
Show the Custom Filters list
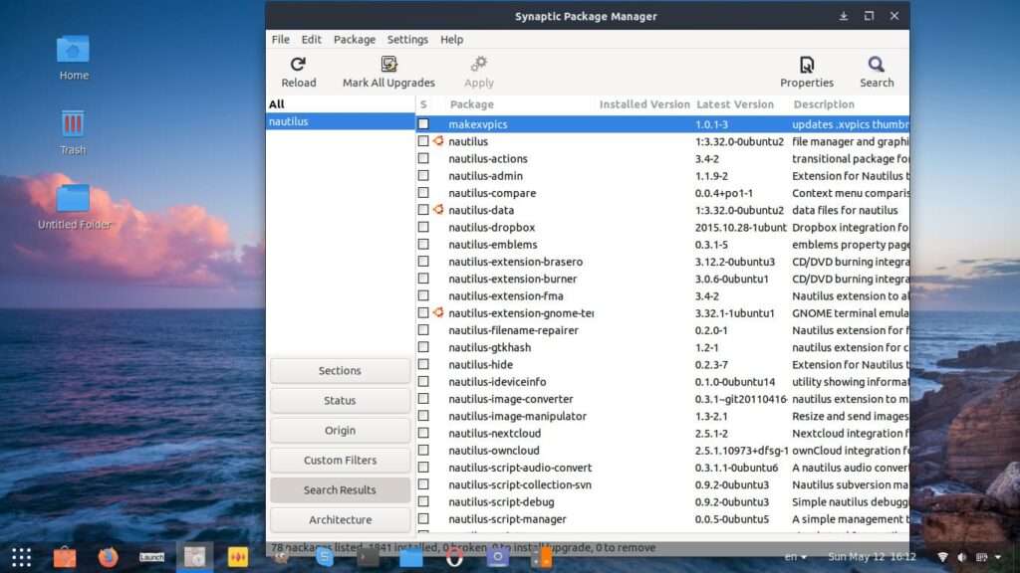[x=341, y=460]
